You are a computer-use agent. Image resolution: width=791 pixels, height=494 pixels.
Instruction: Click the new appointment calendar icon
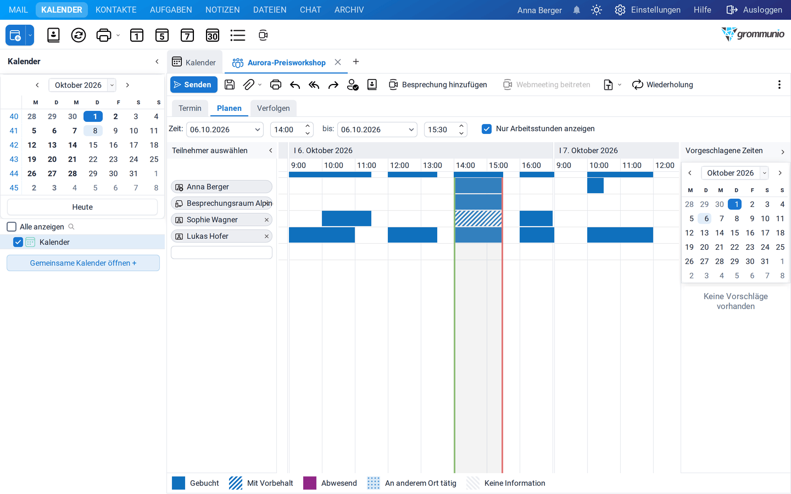pos(15,36)
